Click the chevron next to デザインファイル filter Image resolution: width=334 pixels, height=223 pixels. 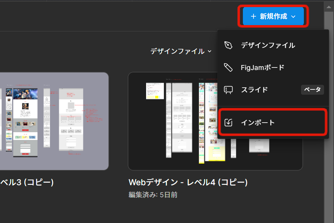click(x=210, y=51)
